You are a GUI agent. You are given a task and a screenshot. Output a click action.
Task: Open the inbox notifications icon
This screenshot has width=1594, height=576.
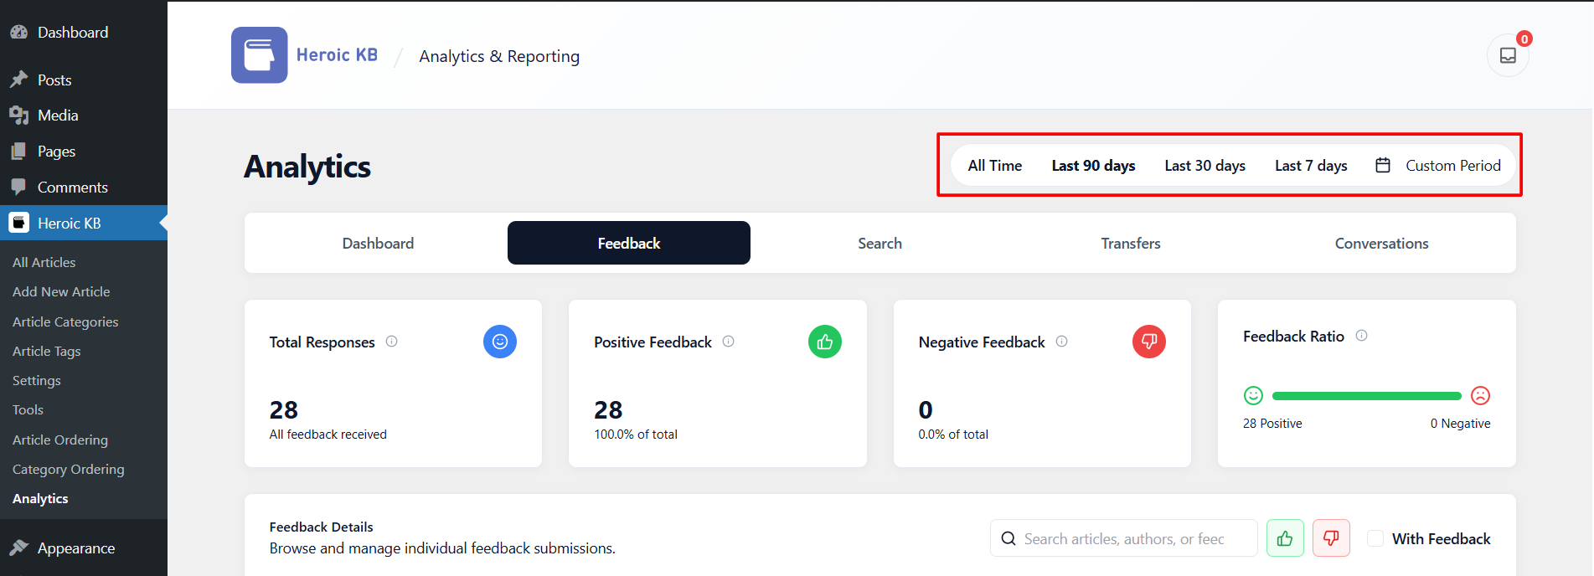1508,55
